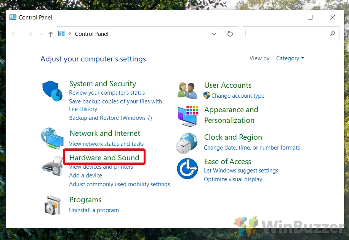Refresh the Control Panel view
Image resolution: width=349 pixels, height=240 pixels.
coord(230,34)
